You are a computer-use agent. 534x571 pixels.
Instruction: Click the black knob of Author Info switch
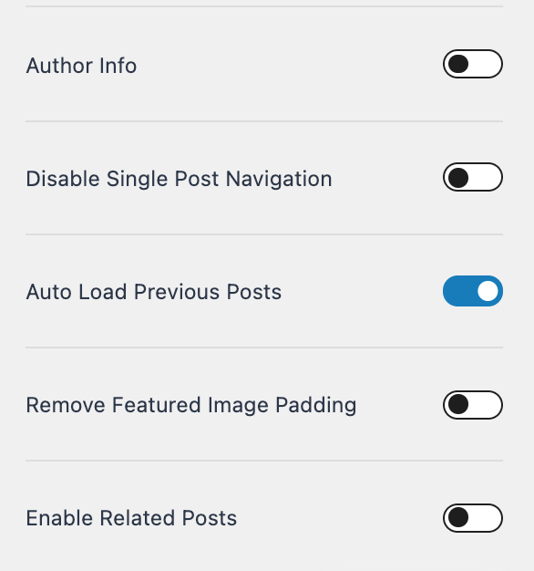458,64
